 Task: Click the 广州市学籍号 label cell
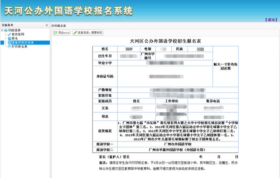(148, 56)
